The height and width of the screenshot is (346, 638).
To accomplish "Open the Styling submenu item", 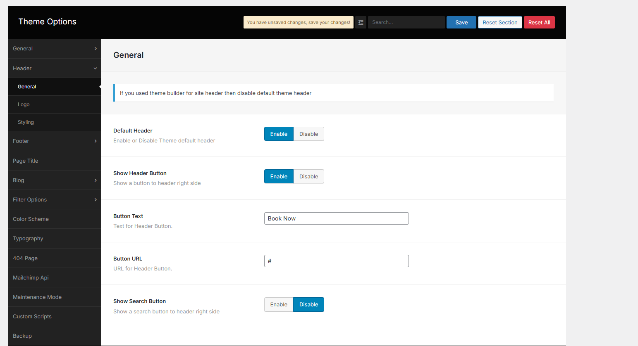I will pyautogui.click(x=26, y=122).
